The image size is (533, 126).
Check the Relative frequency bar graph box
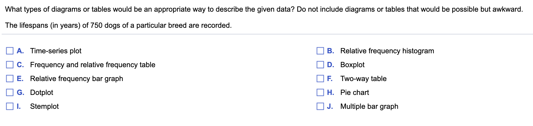[10, 79]
